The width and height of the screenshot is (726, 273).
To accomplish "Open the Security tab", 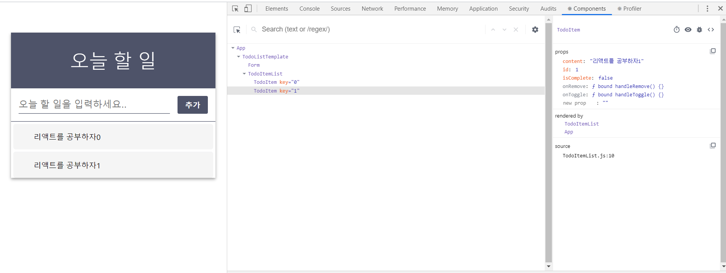I will pos(519,9).
